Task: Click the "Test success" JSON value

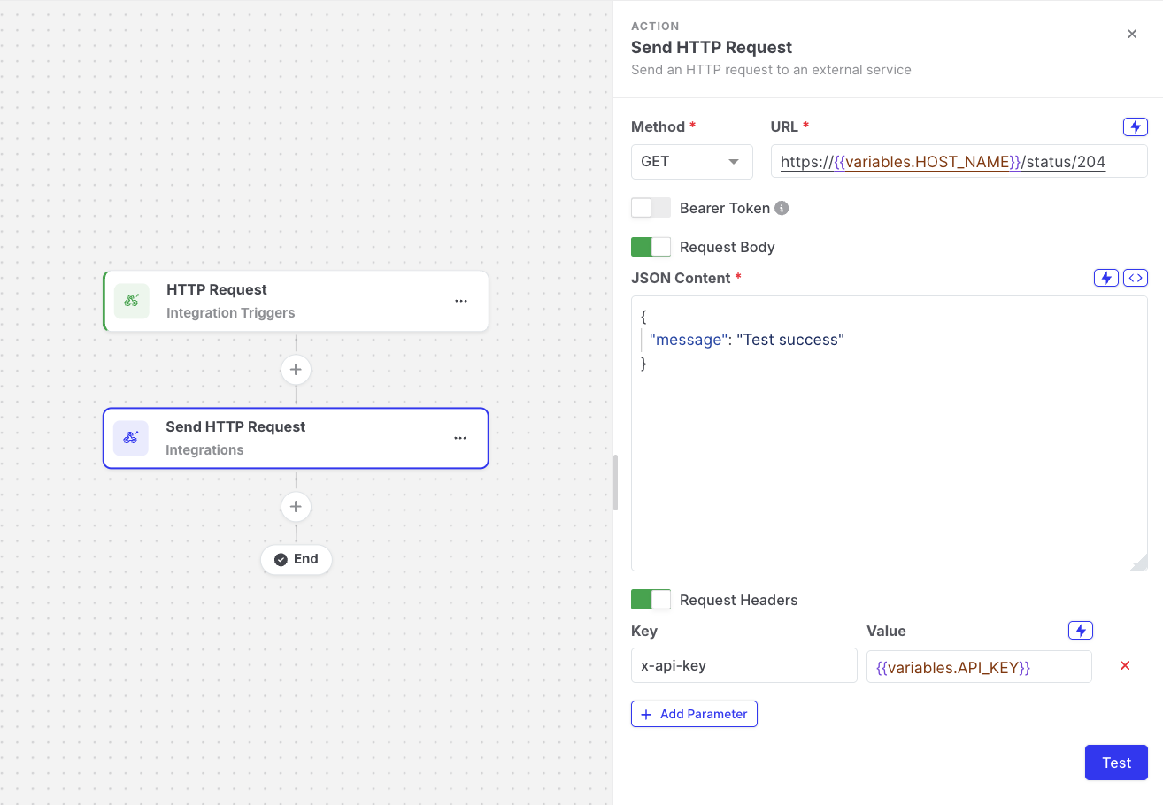Action: [x=790, y=340]
